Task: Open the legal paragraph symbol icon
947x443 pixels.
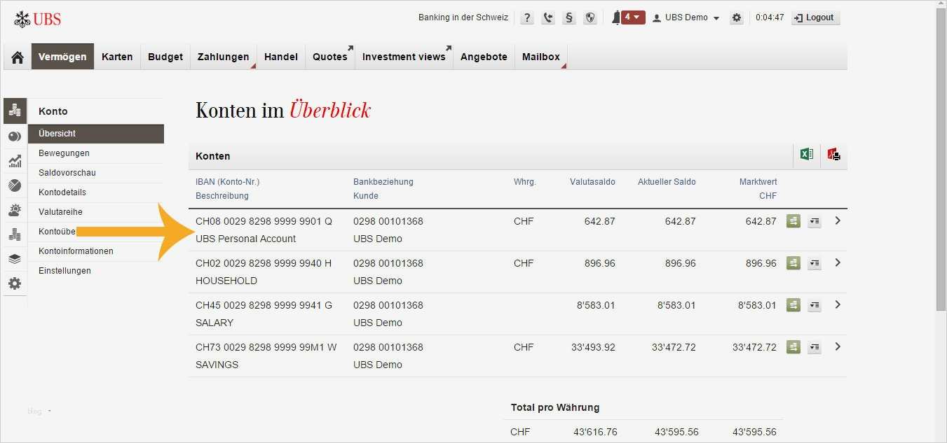Action: pyautogui.click(x=569, y=17)
